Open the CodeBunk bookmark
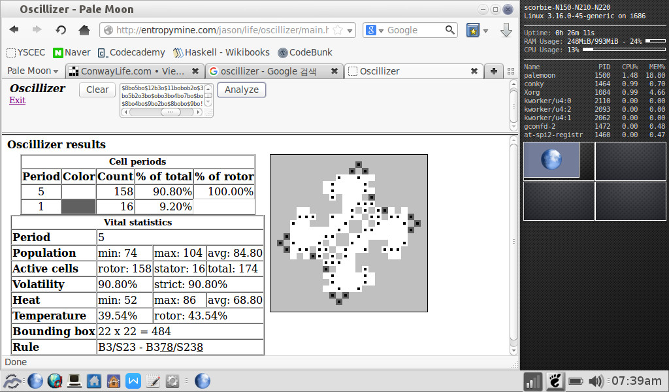 (305, 52)
